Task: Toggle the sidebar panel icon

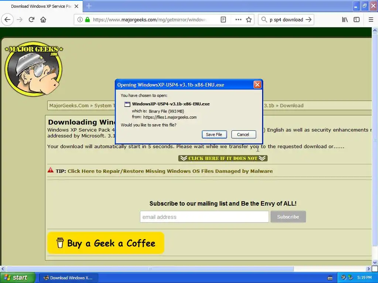Action: [357, 20]
